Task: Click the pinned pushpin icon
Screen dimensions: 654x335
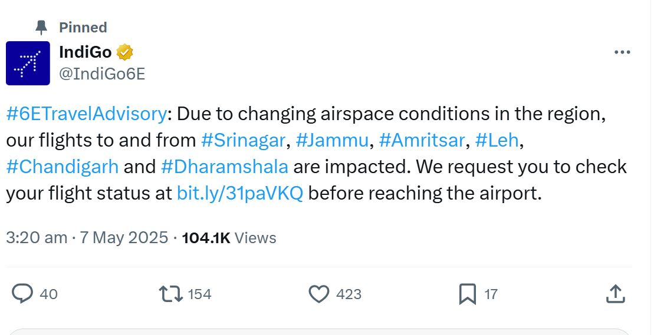Action: point(41,28)
